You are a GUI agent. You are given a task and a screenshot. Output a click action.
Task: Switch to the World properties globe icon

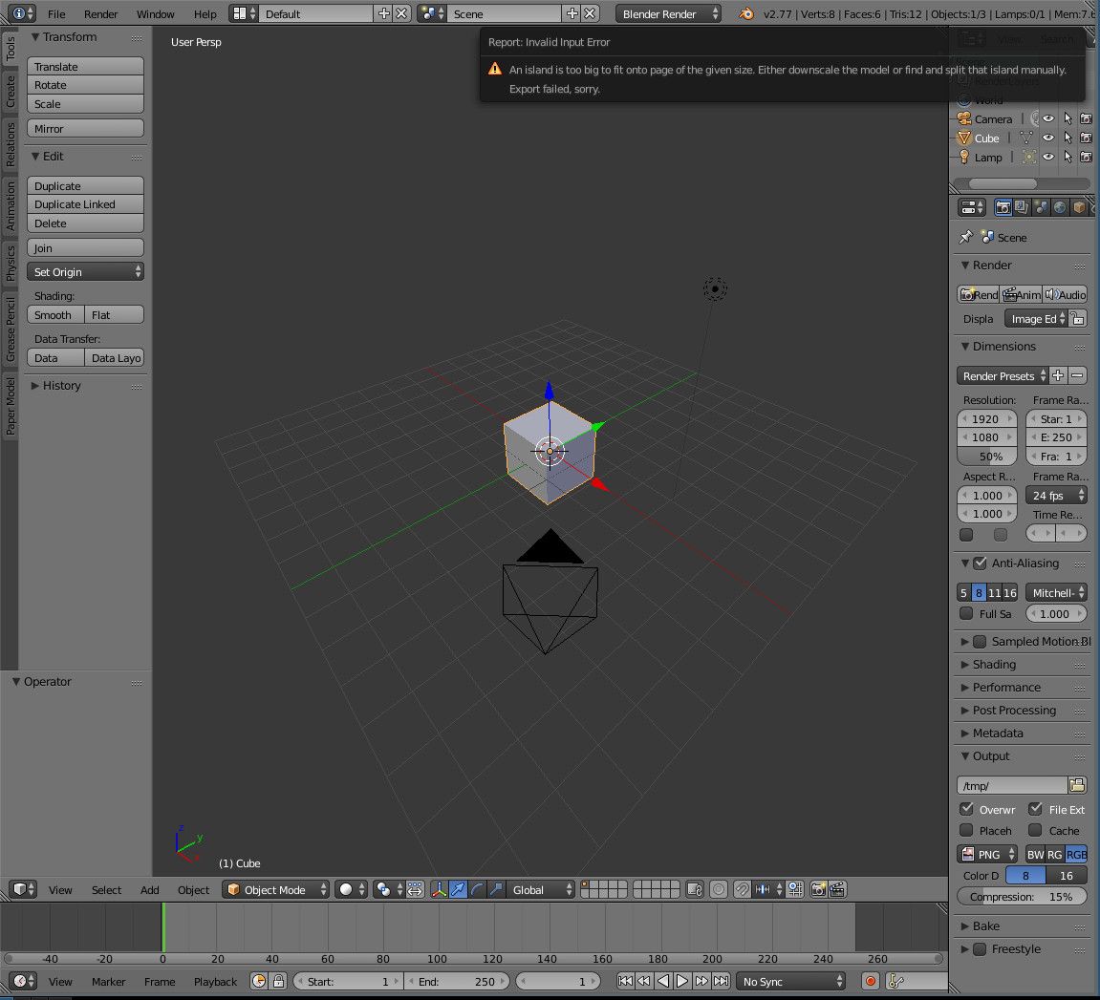(1059, 206)
